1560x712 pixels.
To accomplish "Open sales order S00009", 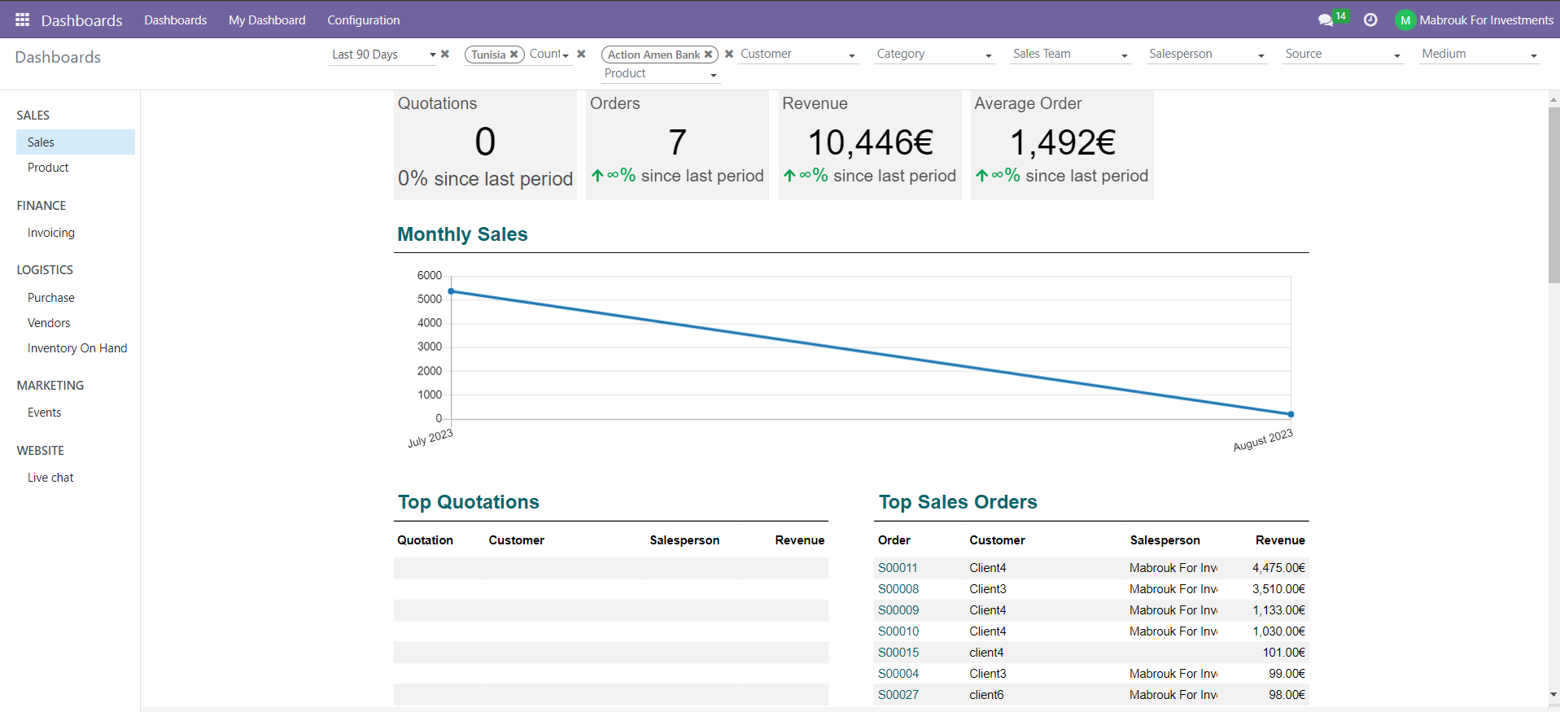I will pyautogui.click(x=898, y=610).
